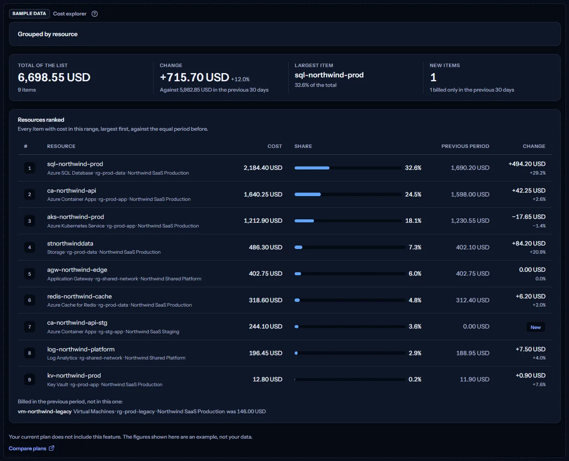Click the CHANGE column header in the table
The height and width of the screenshot is (461, 569).
534,146
